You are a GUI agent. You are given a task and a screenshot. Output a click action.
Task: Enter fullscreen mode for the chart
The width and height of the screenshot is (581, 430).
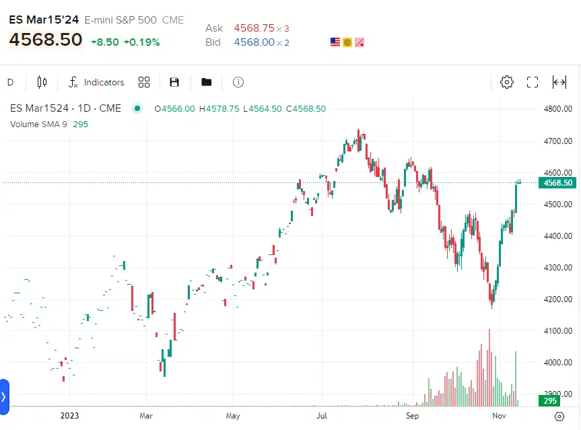click(533, 82)
